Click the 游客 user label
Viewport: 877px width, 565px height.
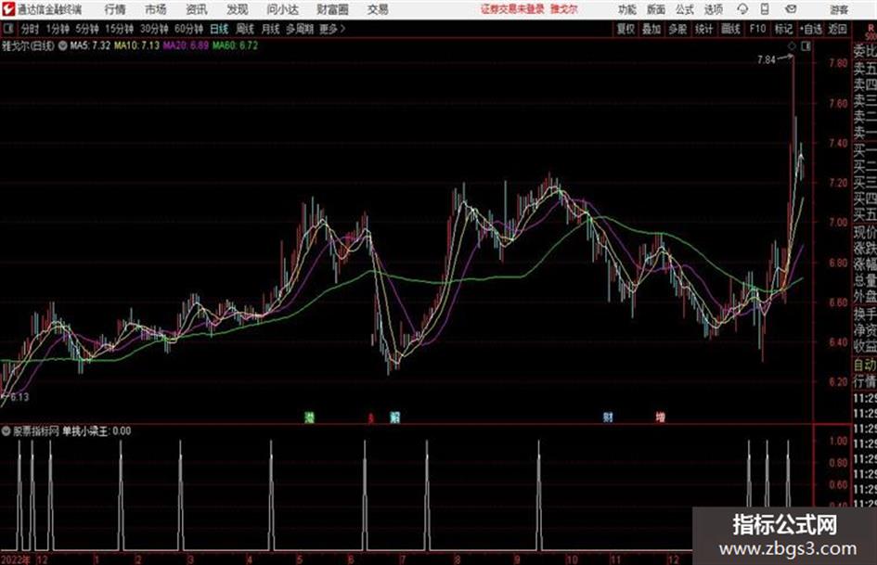[x=839, y=9]
